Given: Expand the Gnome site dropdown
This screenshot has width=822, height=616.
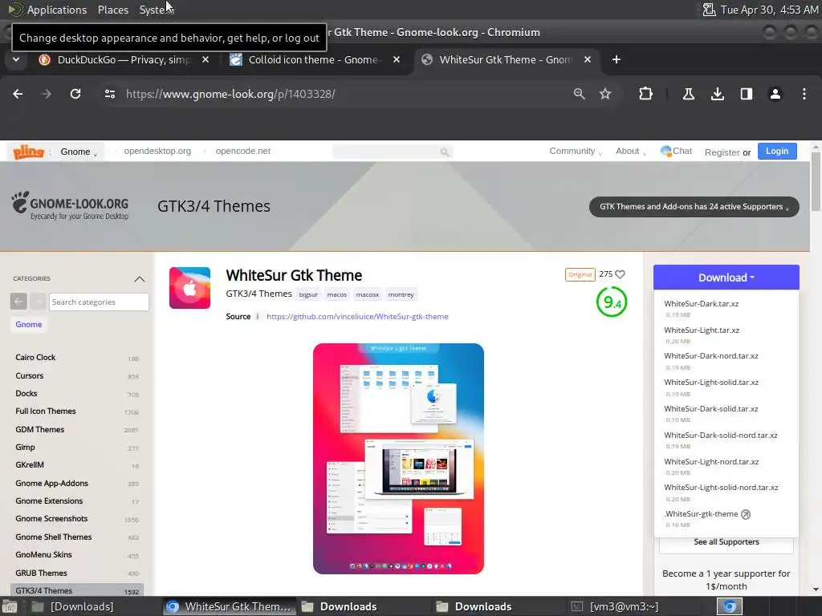Looking at the screenshot, I should tap(79, 152).
